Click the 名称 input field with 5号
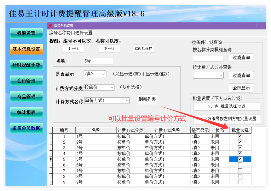 pyautogui.click(x=98, y=61)
